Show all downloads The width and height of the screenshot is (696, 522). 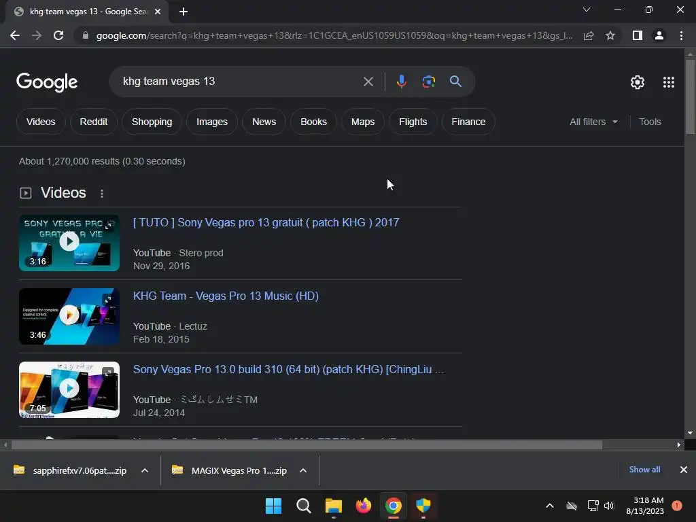click(644, 470)
